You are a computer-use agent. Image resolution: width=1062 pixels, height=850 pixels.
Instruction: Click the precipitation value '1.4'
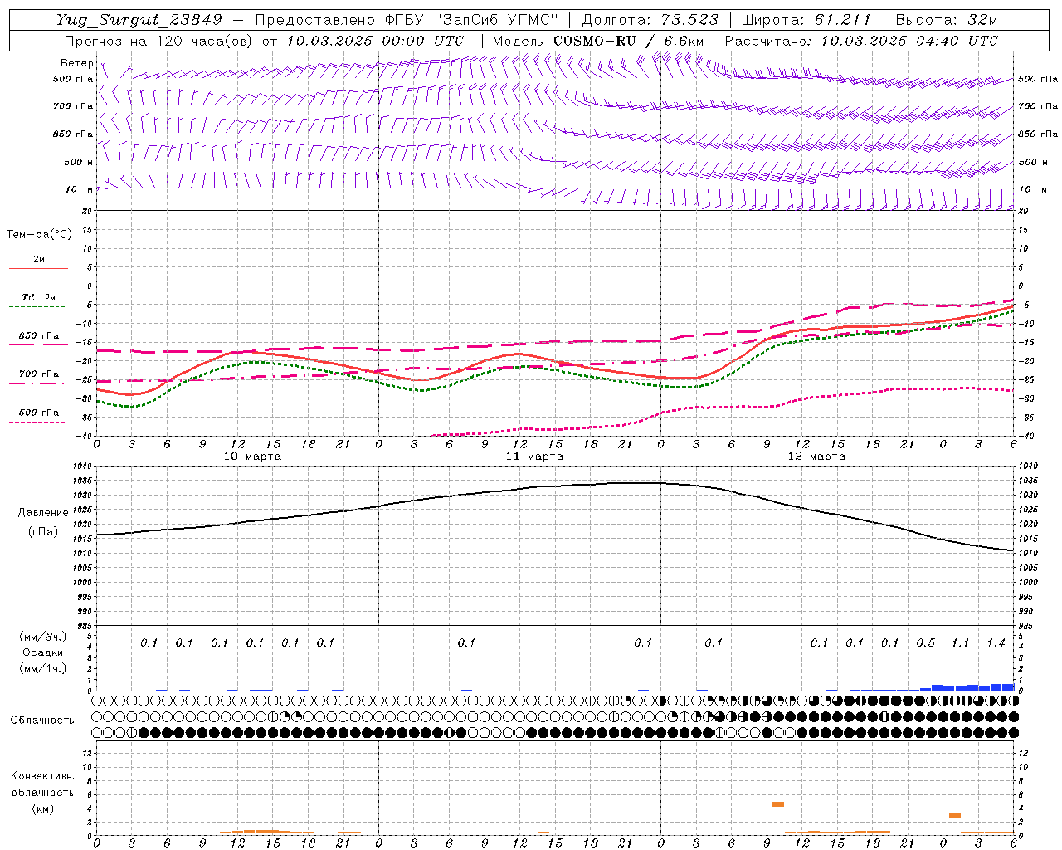pos(996,642)
